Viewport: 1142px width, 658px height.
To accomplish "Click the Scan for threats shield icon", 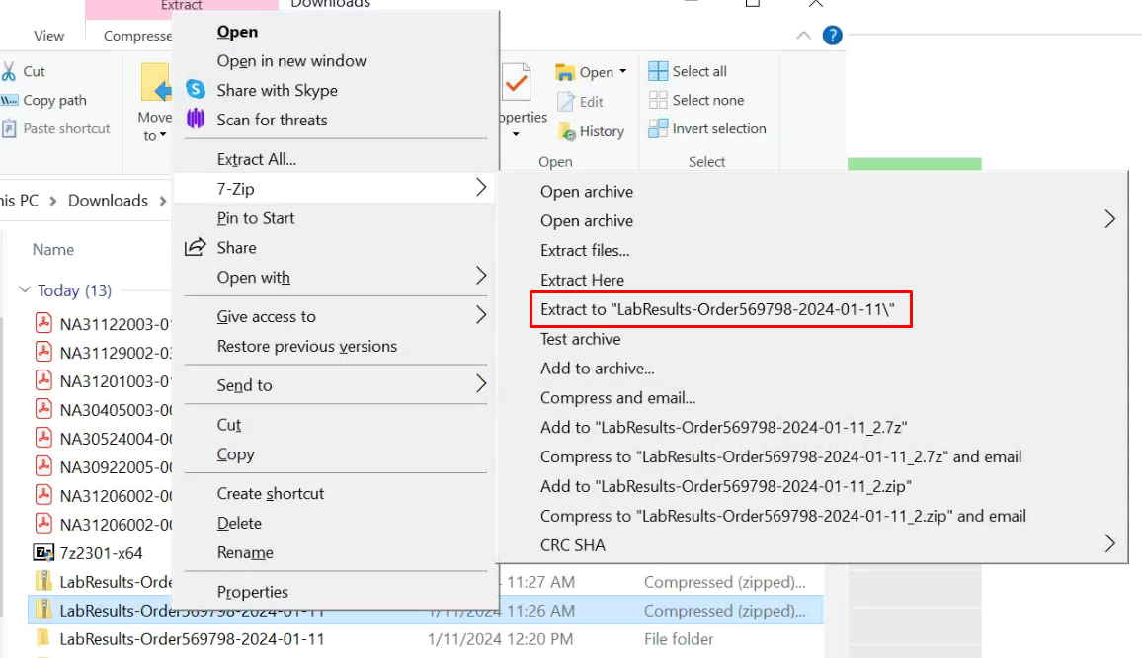I will 196,120.
